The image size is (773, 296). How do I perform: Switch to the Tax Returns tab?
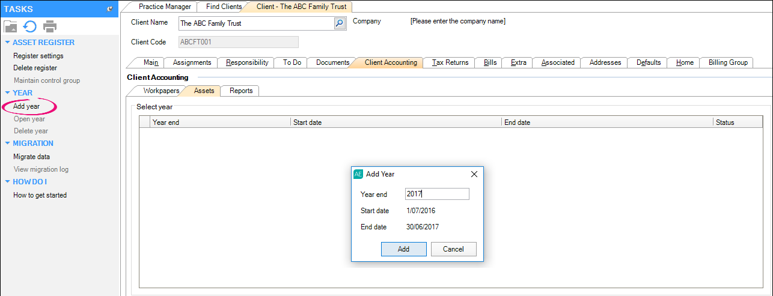click(x=450, y=62)
